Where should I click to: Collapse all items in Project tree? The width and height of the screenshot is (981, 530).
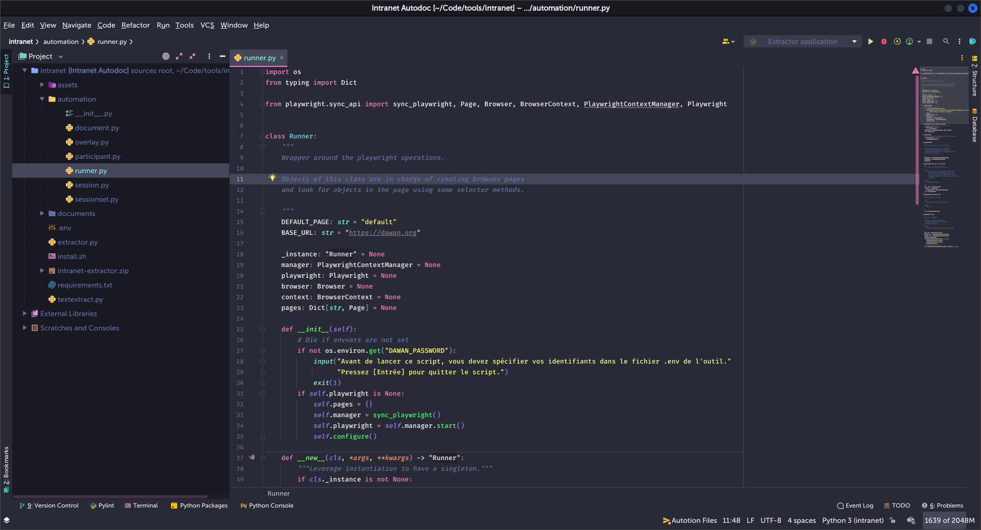pos(192,56)
